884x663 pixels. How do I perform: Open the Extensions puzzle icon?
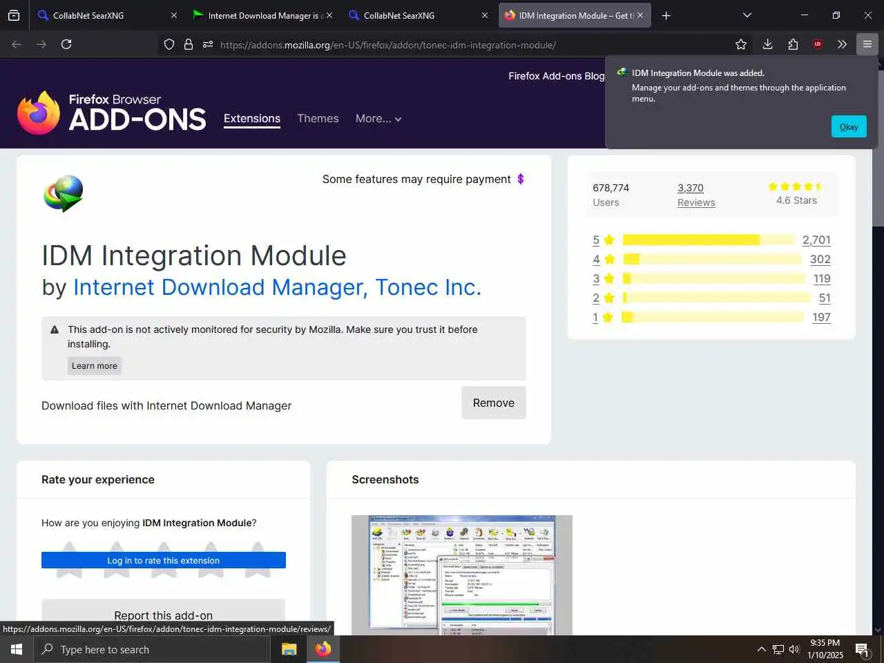point(793,44)
